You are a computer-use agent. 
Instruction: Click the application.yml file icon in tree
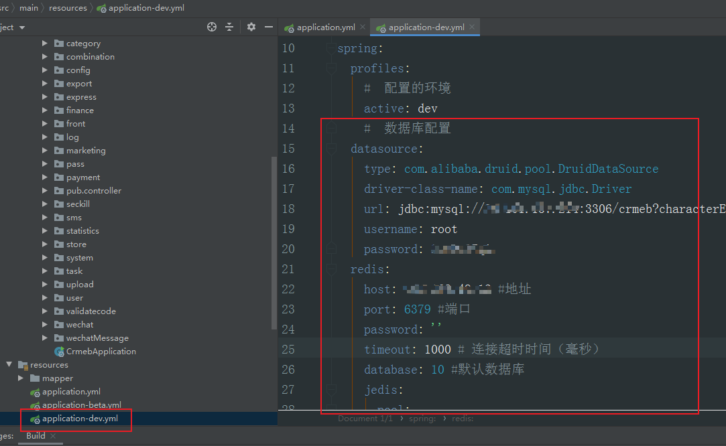coord(35,392)
